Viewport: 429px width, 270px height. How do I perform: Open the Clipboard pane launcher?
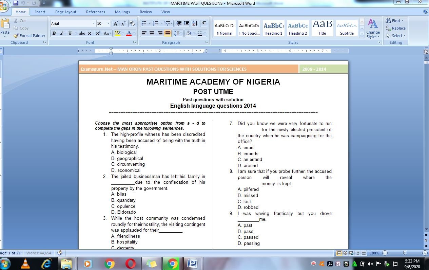pyautogui.click(x=45, y=42)
